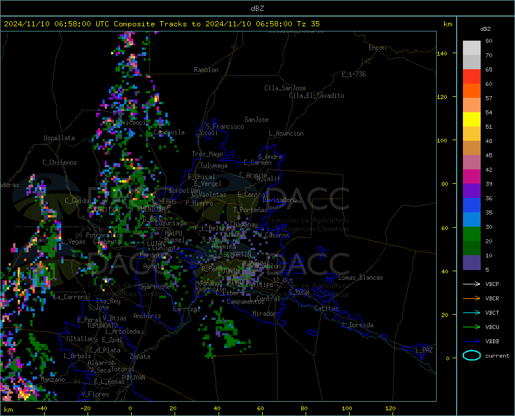Click the Lomas_Blancas map label
Screen dimensions: 515x416
[x=360, y=278]
